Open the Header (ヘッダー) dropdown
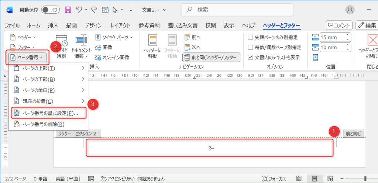The width and height of the screenshot is (378, 183). (x=23, y=37)
